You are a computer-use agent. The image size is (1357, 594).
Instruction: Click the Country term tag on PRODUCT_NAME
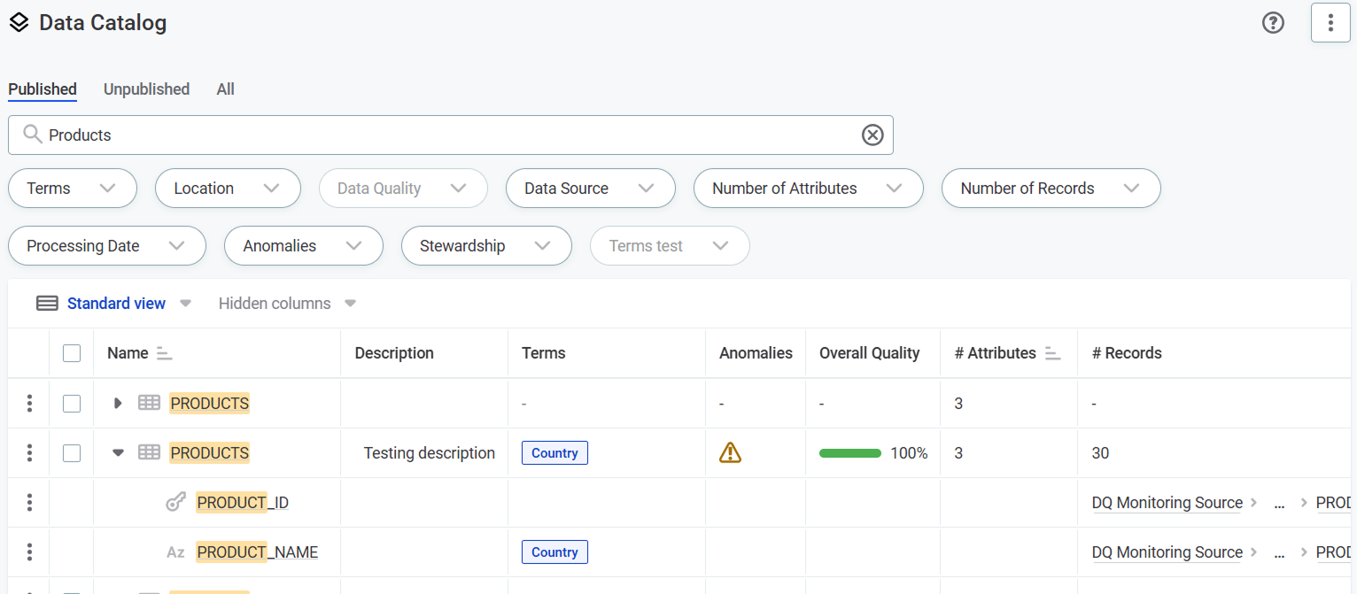(x=554, y=552)
